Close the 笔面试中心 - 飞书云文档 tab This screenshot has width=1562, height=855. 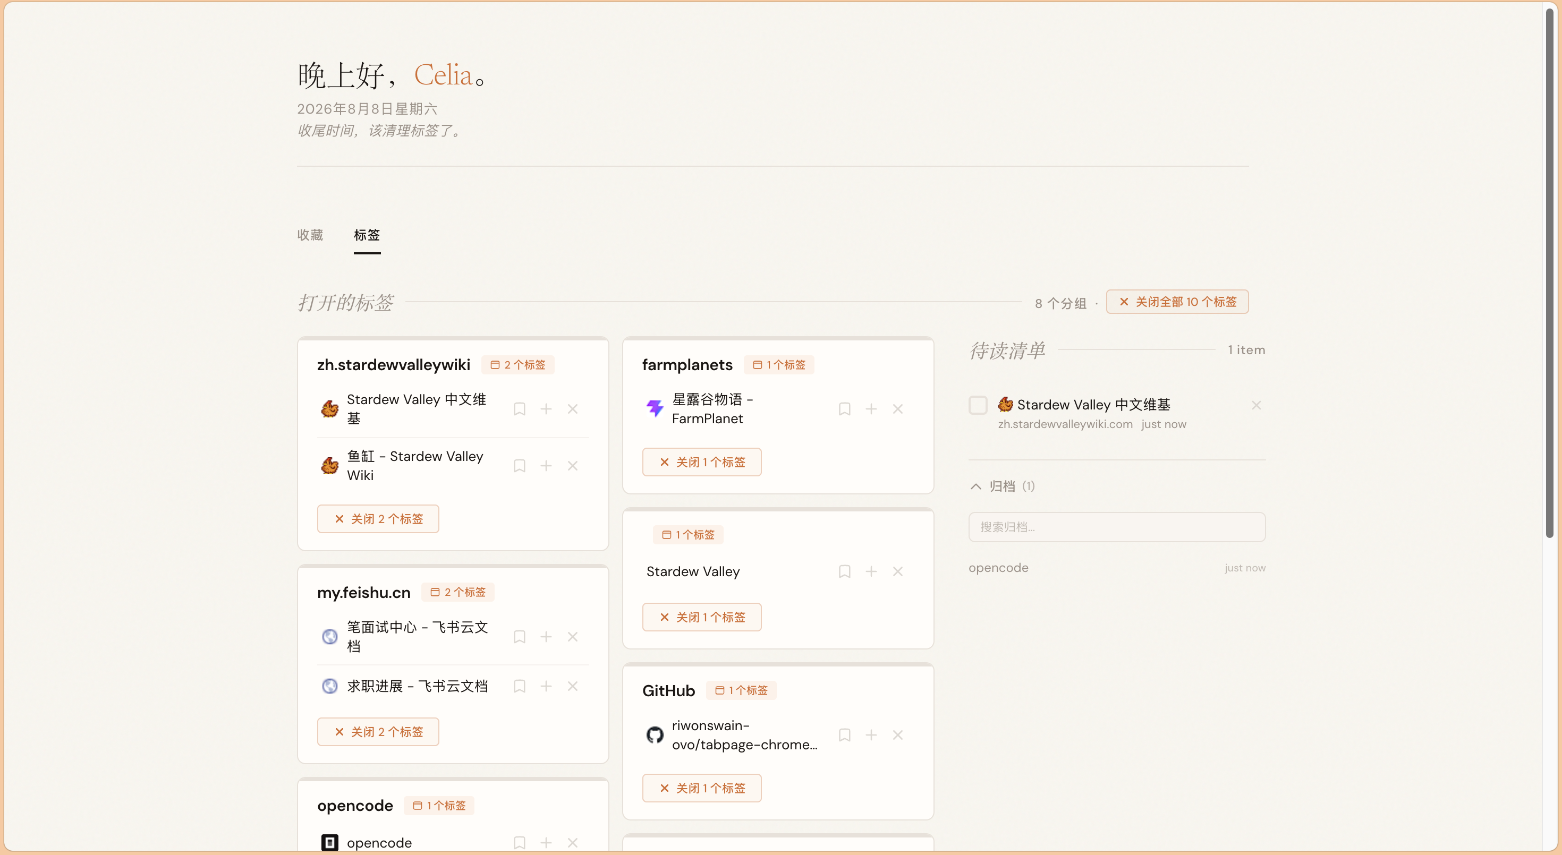point(572,636)
